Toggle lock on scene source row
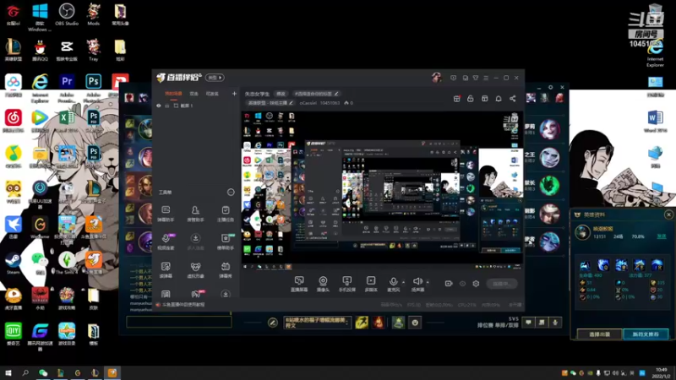Screen dimensions: 676x380 pos(167,106)
